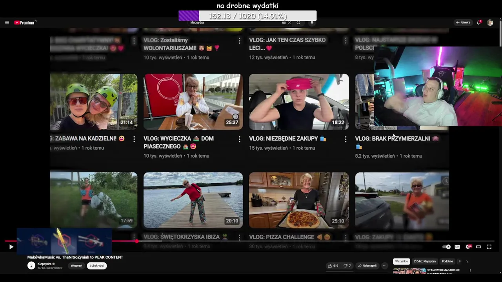
Task: Open the account avatar menu at top right
Action: pos(490,23)
